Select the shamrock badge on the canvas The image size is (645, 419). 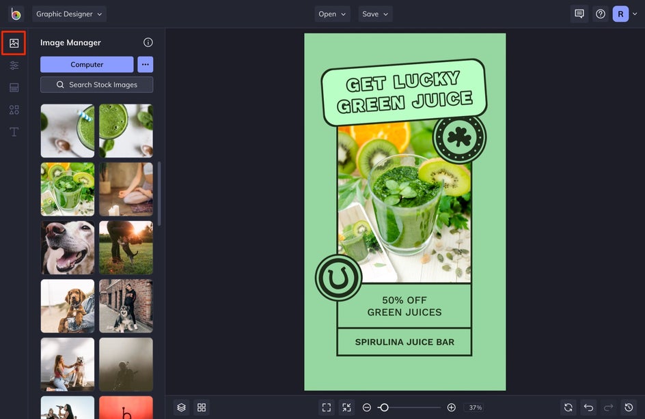pos(459,138)
